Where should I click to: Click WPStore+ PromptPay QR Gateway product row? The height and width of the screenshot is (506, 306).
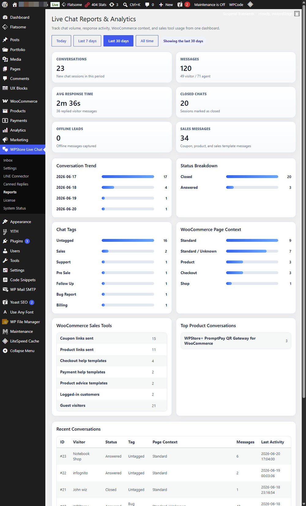tap(236, 341)
